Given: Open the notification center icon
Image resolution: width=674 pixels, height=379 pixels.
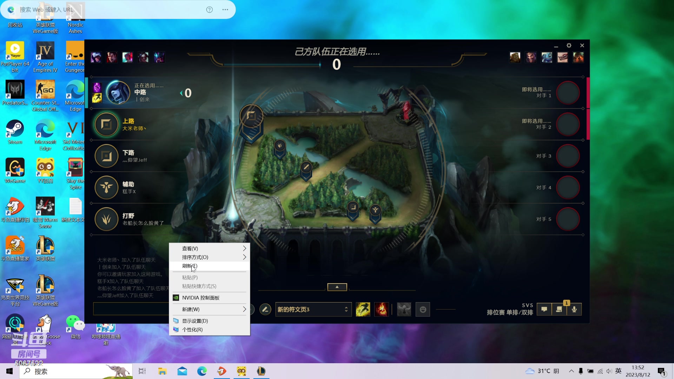Looking at the screenshot, I should 662,371.
